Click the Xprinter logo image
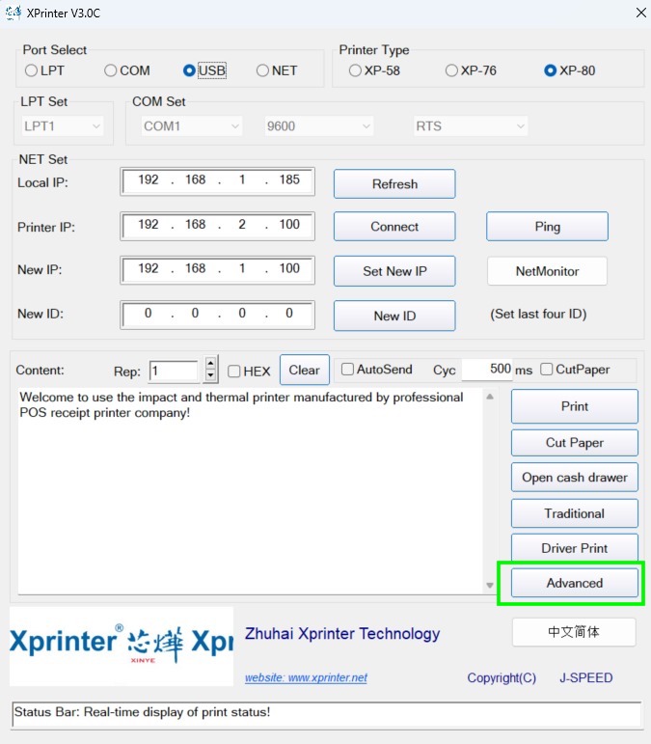Image resolution: width=651 pixels, height=744 pixels. pyautogui.click(x=122, y=645)
